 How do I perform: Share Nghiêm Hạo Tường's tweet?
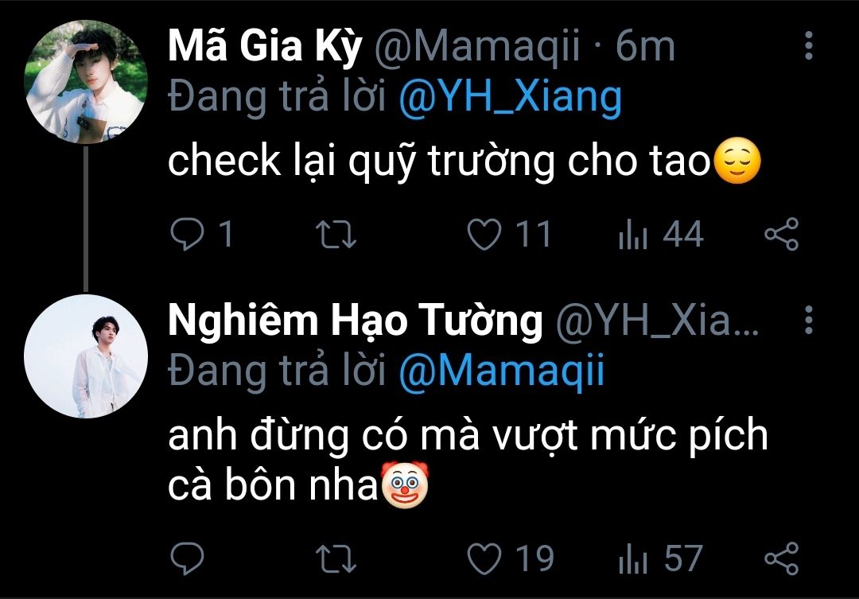pyautogui.click(x=780, y=558)
